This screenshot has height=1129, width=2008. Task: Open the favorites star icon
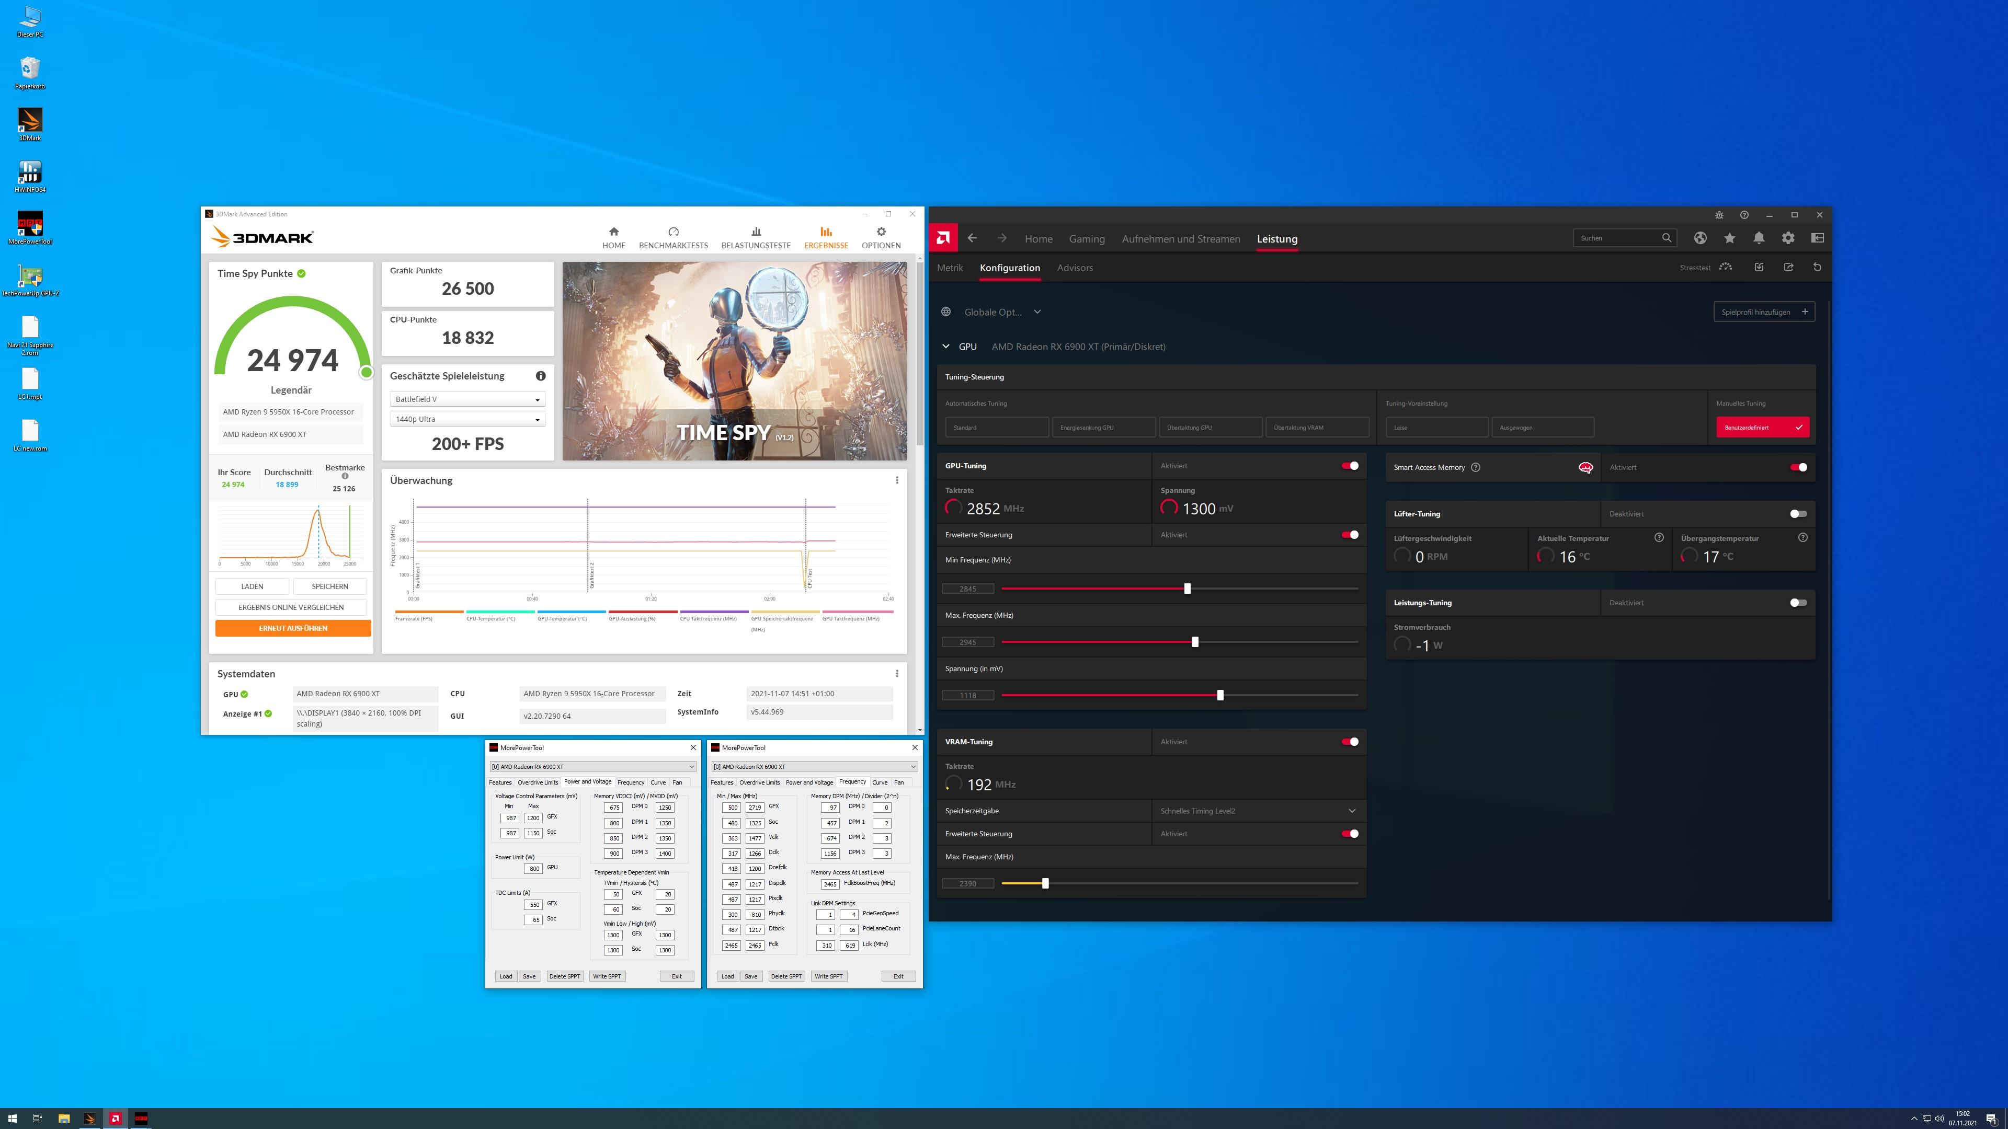tap(1730, 238)
